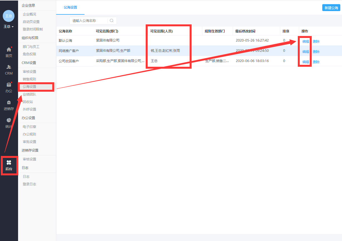Edit the 网络推广客户 row
The image size is (342, 241).
click(x=306, y=52)
